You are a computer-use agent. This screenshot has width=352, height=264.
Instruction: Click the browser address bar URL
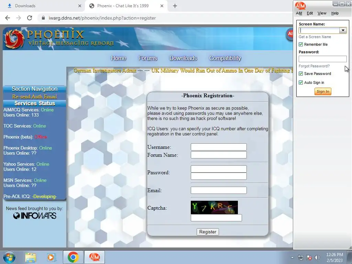102,18
